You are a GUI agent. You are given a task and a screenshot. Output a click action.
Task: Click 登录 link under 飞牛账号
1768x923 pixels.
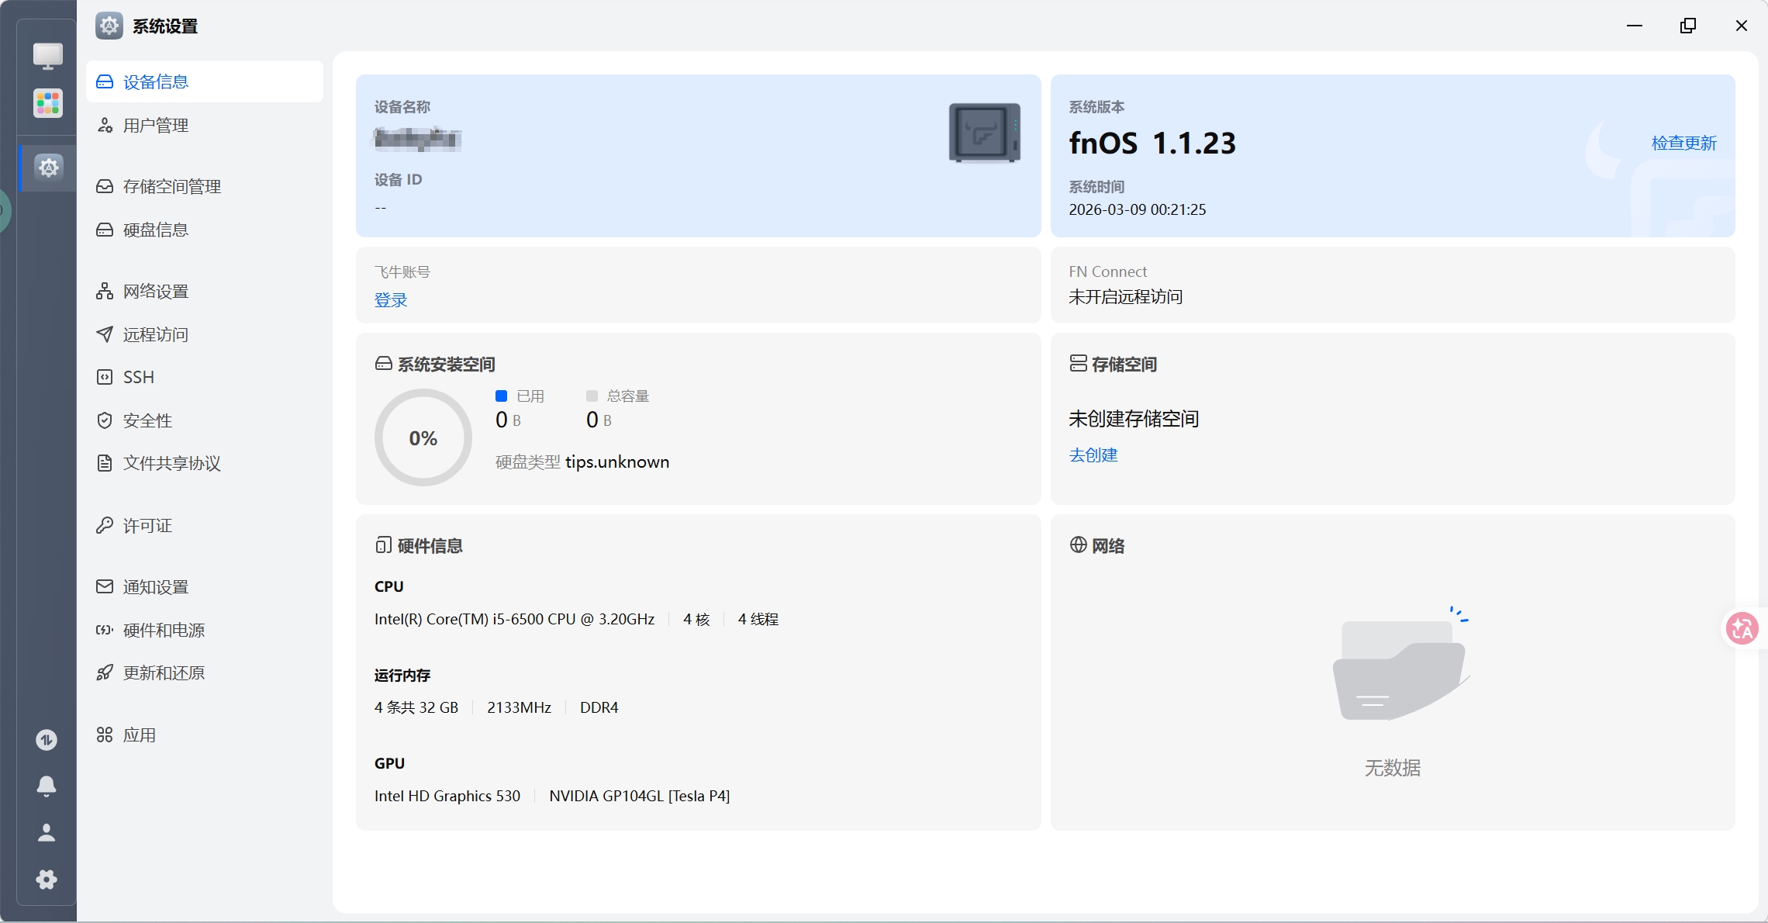pyautogui.click(x=391, y=300)
